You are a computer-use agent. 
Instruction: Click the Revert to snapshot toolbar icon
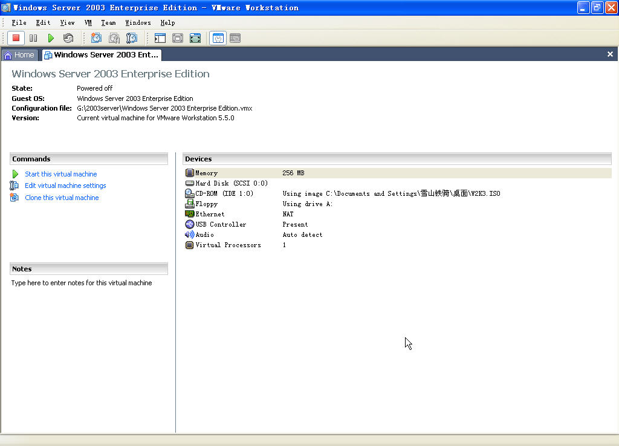114,38
